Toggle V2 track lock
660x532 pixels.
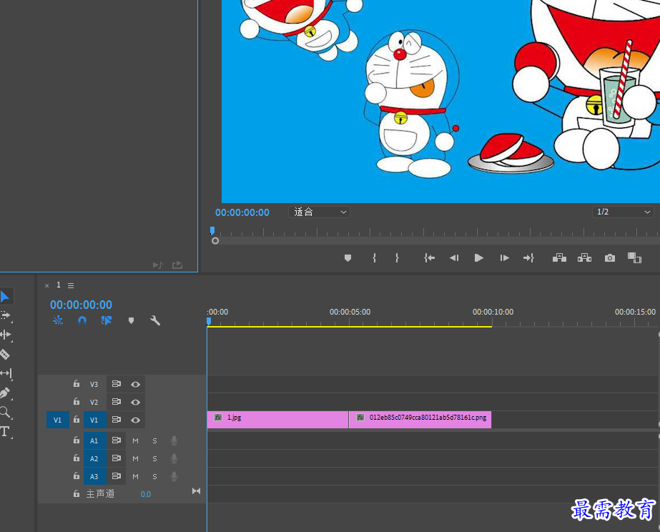(x=77, y=402)
